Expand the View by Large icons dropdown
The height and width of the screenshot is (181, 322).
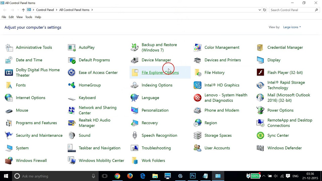[292, 27]
